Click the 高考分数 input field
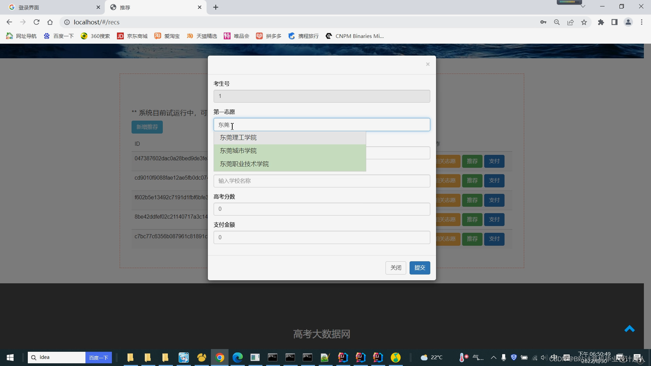The height and width of the screenshot is (366, 651). point(321,209)
